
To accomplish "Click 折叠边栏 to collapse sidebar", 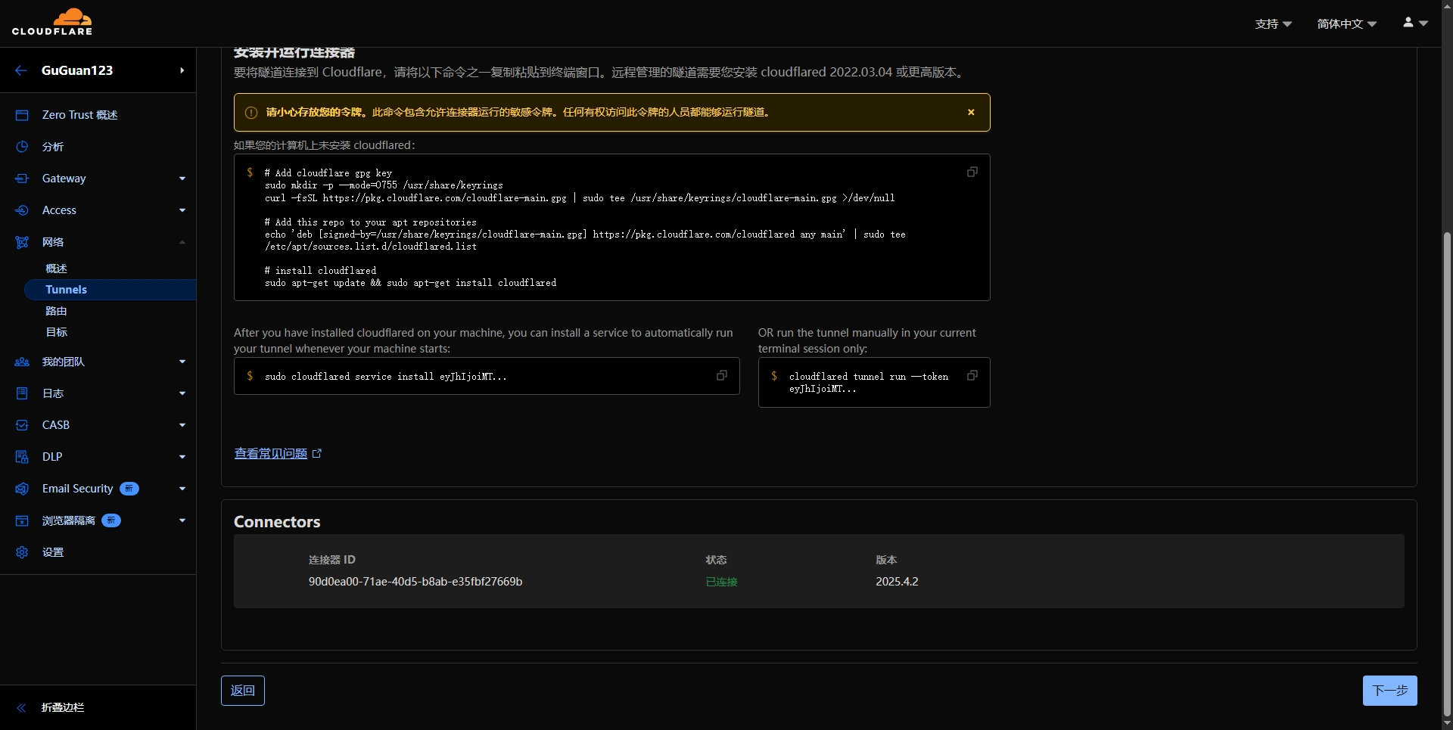I will (63, 708).
